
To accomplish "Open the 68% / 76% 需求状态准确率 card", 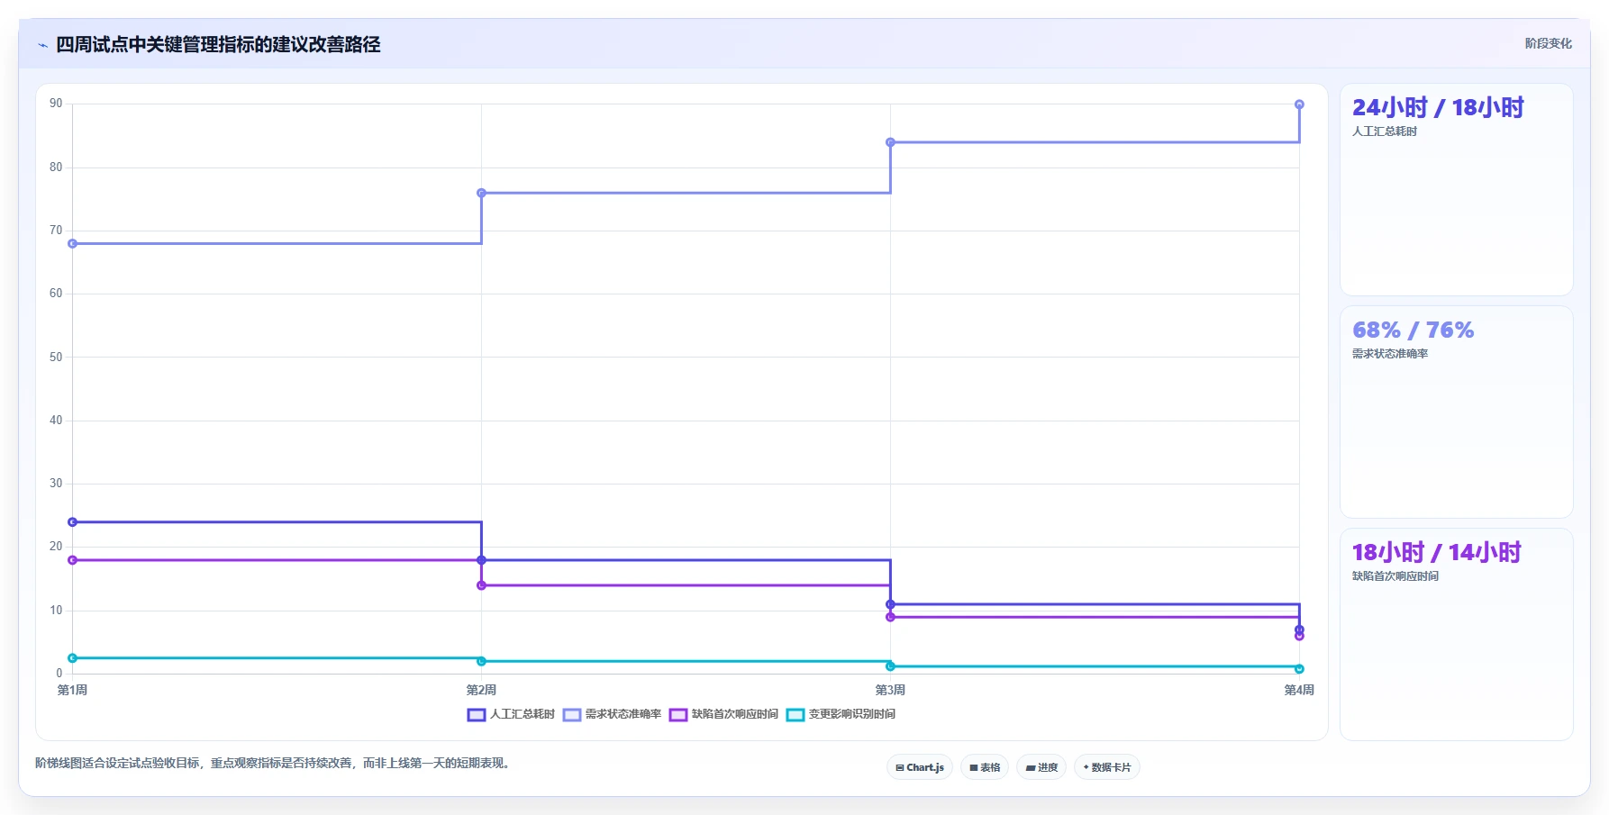I will point(1456,412).
